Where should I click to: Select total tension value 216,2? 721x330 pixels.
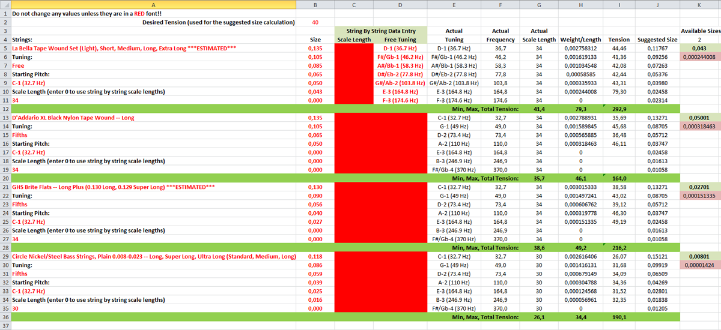619,248
